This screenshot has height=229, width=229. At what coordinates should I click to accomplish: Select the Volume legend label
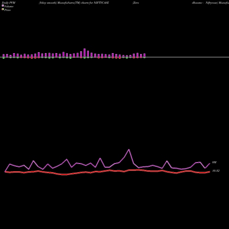pos(9,6)
